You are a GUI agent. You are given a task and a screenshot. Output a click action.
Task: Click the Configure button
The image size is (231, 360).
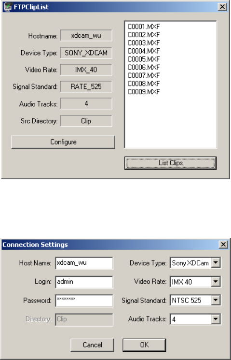pos(63,142)
